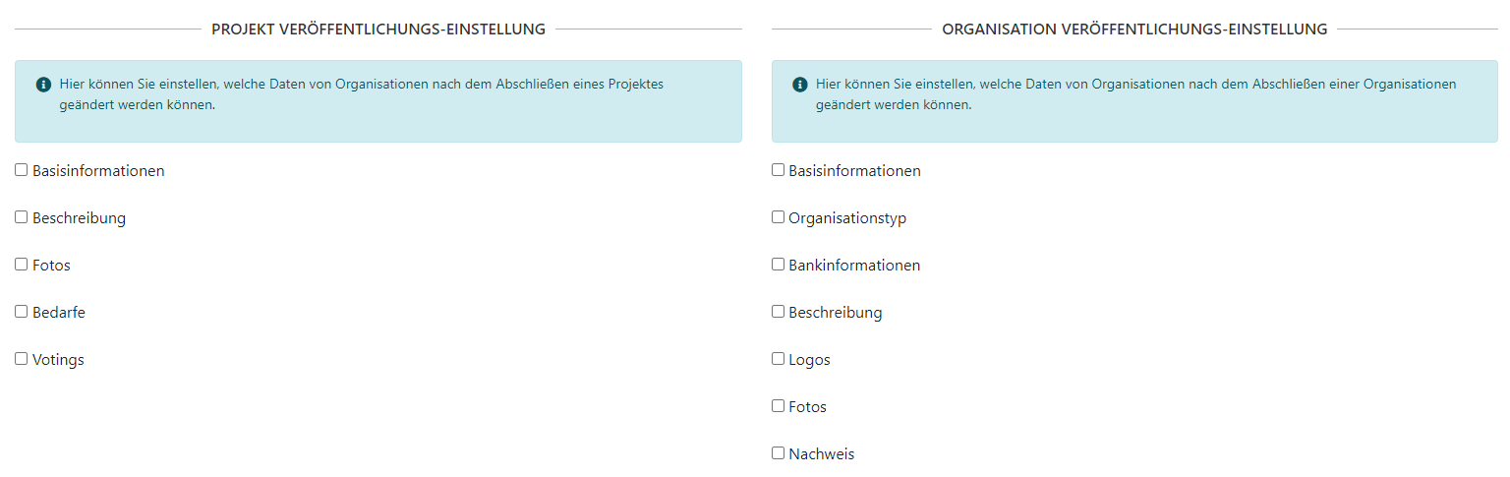Check the Logos checkbox

point(778,359)
